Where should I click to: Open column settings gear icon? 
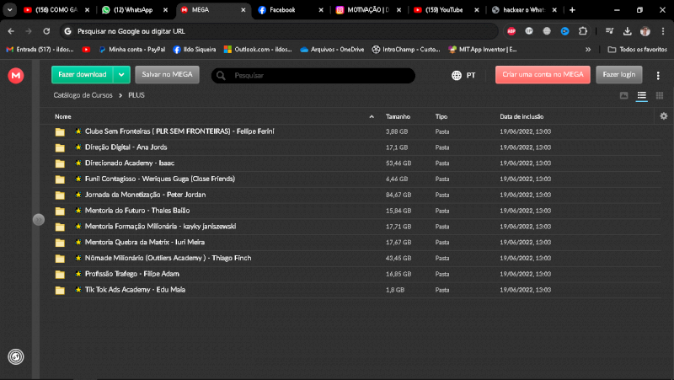tap(663, 116)
